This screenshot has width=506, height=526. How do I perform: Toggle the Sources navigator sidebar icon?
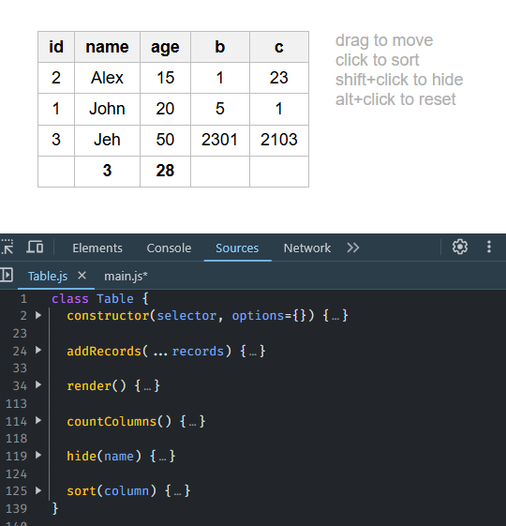click(7, 275)
